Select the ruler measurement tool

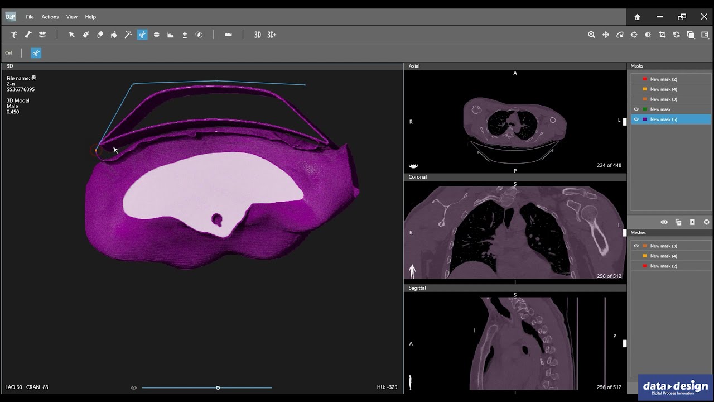click(228, 35)
